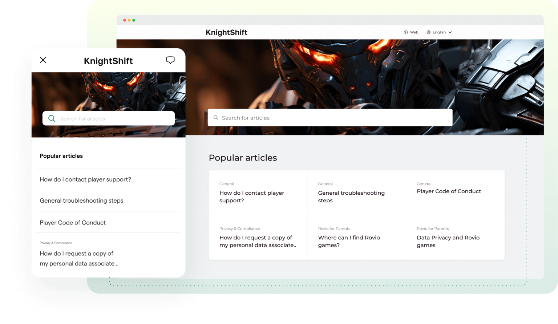Screen dimensions: 558x324
Task: Click the globe icon next to Web
Action: 406,32
